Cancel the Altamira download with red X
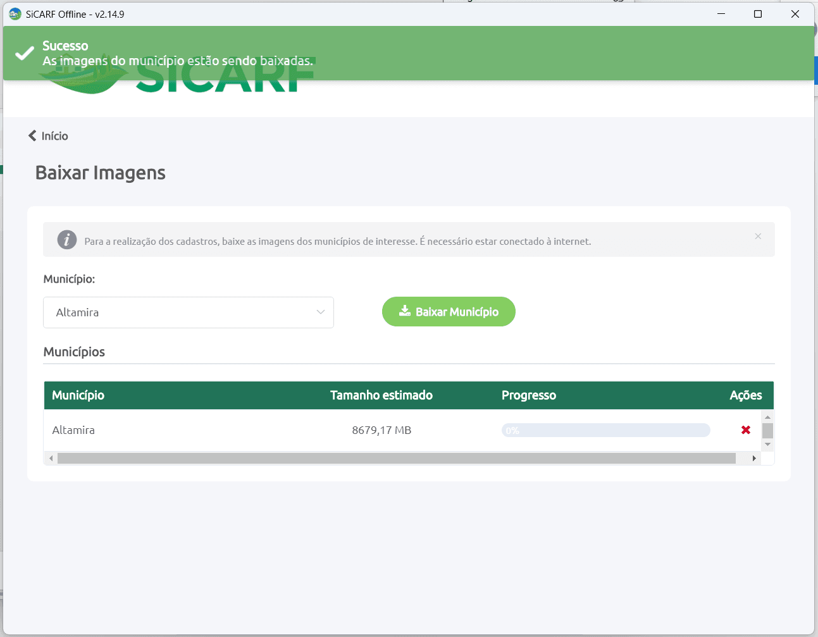Viewport: 818px width, 637px height. coord(746,430)
